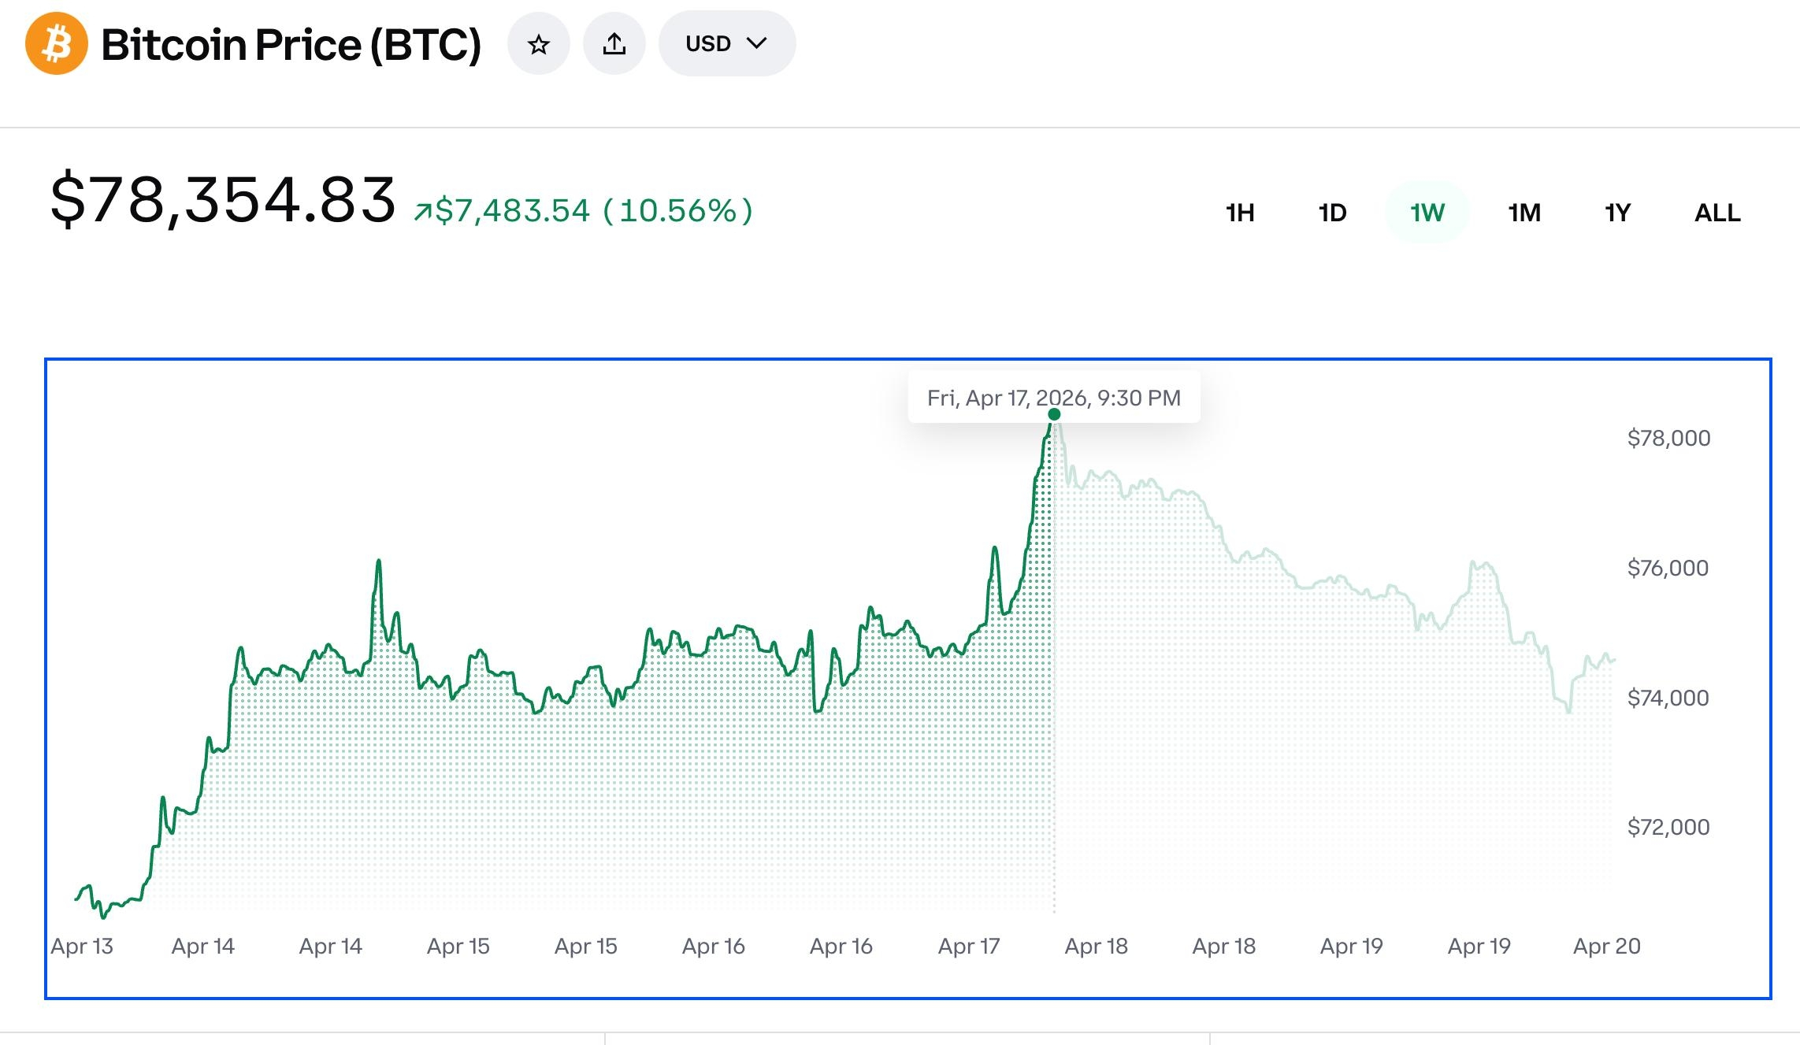Select the 1D time range
Image resolution: width=1800 pixels, height=1045 pixels.
click(1333, 213)
